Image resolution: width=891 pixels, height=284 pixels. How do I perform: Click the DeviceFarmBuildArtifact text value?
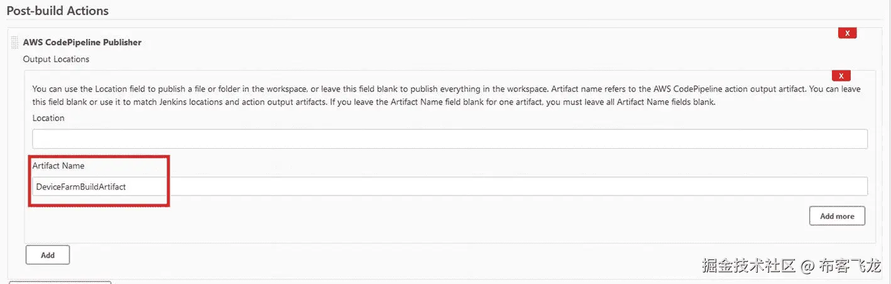[x=81, y=187]
